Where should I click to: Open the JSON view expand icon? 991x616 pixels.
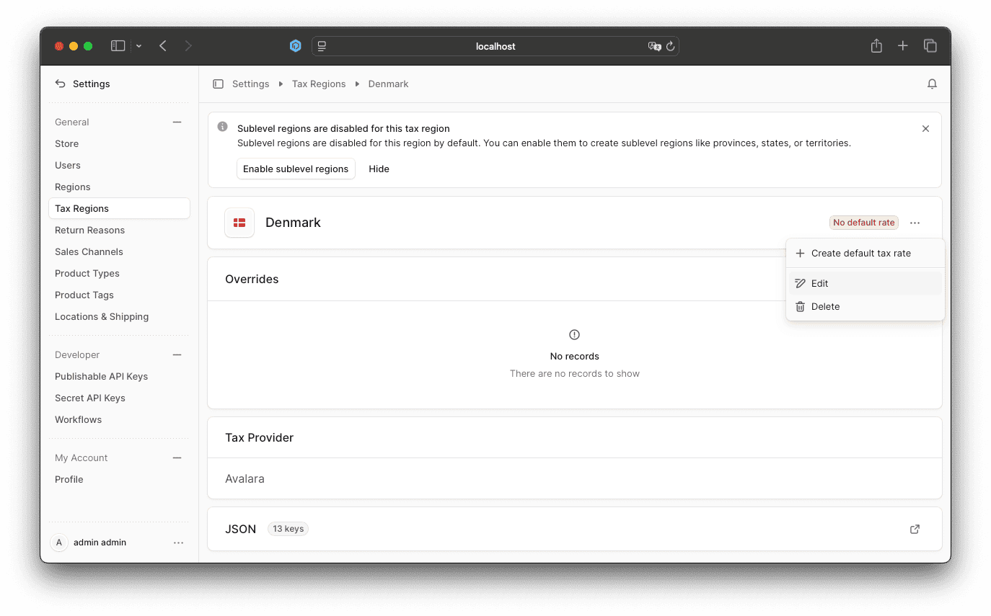pyautogui.click(x=915, y=529)
